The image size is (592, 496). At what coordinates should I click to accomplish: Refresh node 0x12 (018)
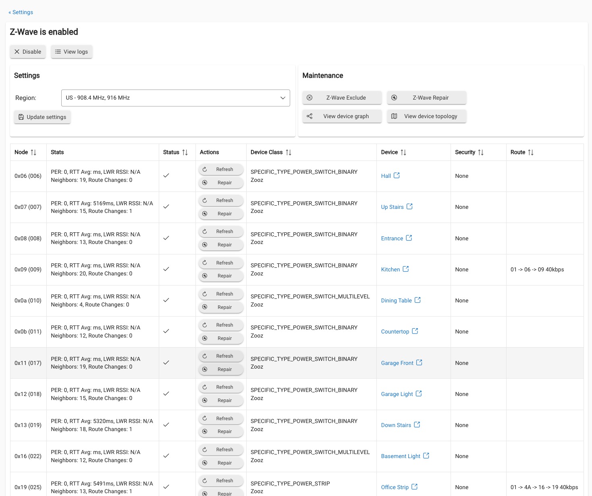click(221, 387)
